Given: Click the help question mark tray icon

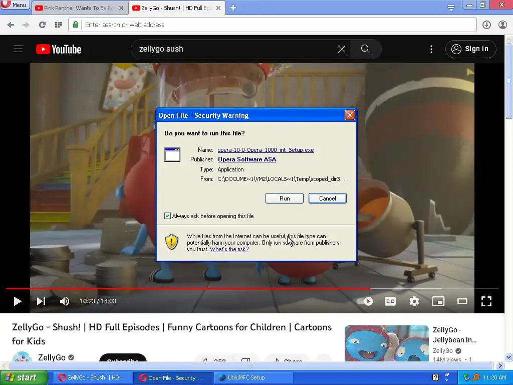Looking at the screenshot, I should point(435,377).
